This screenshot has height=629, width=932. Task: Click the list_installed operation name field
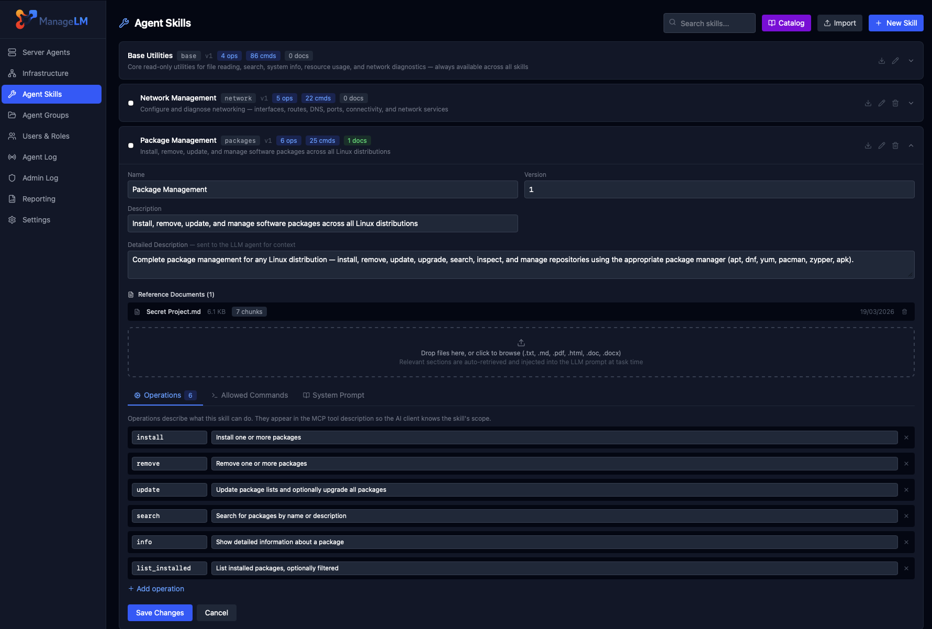pyautogui.click(x=169, y=568)
